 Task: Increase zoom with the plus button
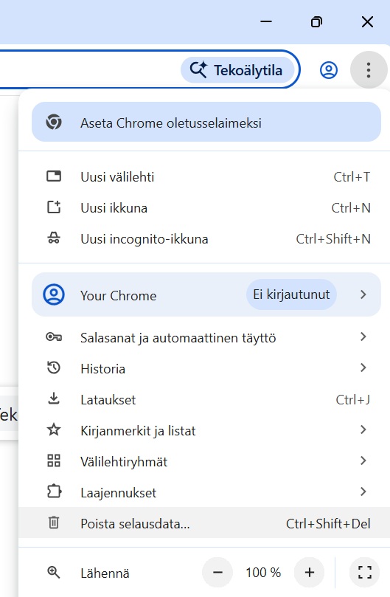[310, 572]
